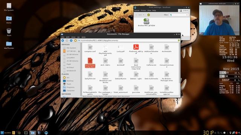Viewport: 241px width, 135px height.
Task: Click the volume icon in the system tray
Action: click(239, 133)
